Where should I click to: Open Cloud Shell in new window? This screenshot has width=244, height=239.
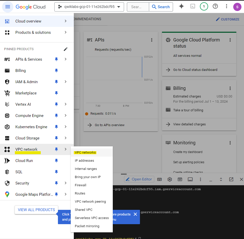[231, 179]
